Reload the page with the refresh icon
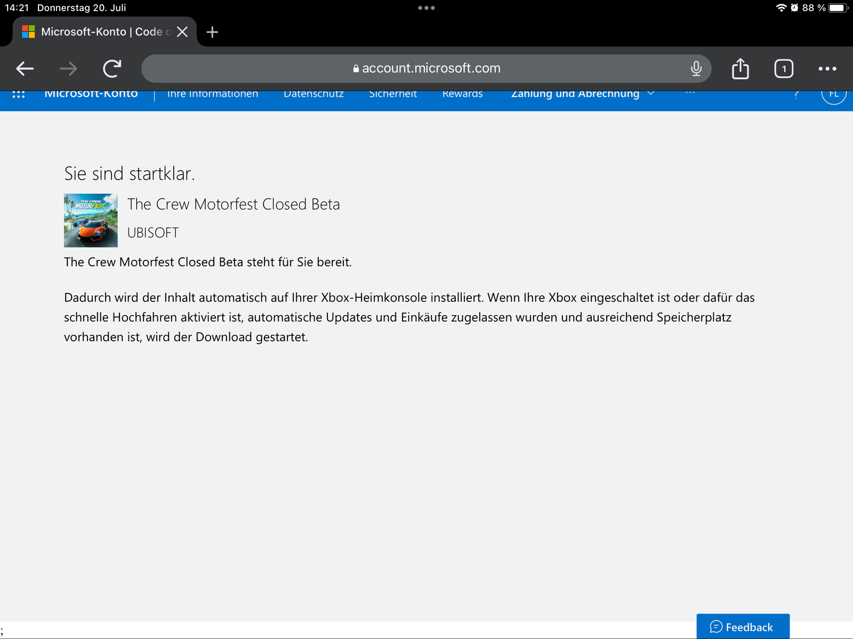This screenshot has width=853, height=639. 112,68
